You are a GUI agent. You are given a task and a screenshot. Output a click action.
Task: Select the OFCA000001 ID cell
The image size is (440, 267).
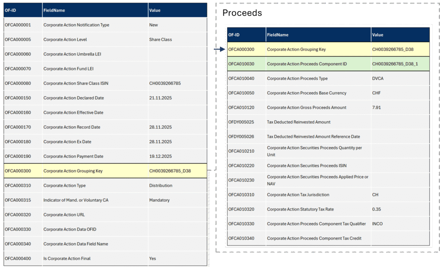[18, 25]
